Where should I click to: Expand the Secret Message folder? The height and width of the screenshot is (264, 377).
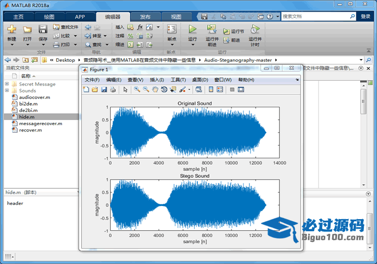click(x=7, y=84)
